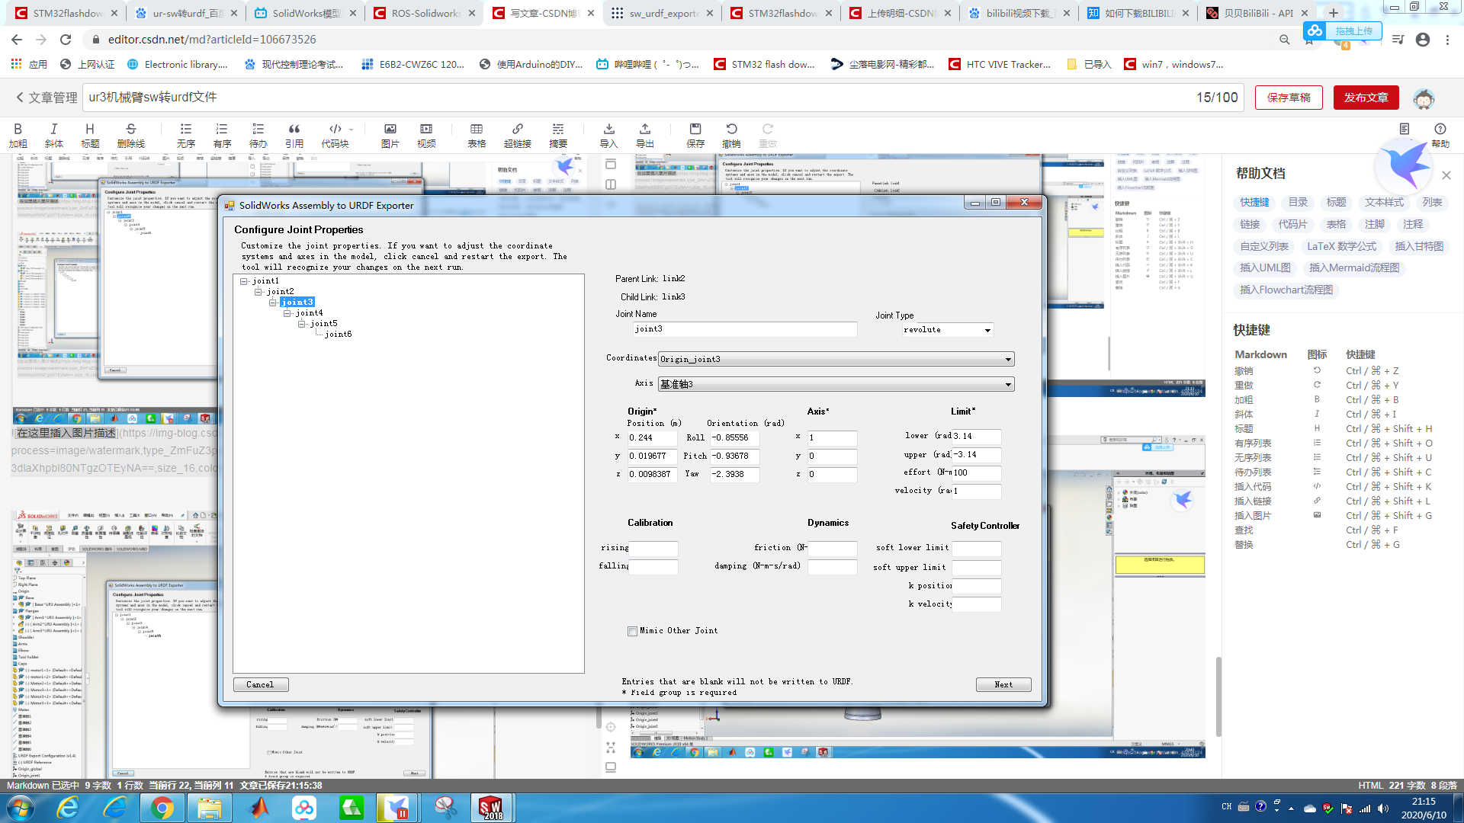
Task: Collapse the joint4 tree node
Action: 287,313
